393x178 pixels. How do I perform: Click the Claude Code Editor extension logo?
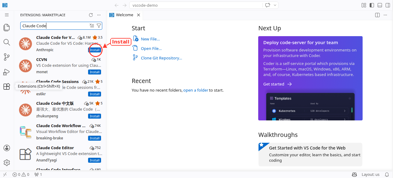tap(25, 154)
